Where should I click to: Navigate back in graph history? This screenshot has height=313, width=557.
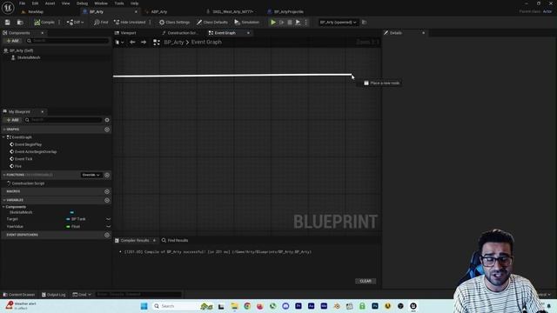click(132, 43)
